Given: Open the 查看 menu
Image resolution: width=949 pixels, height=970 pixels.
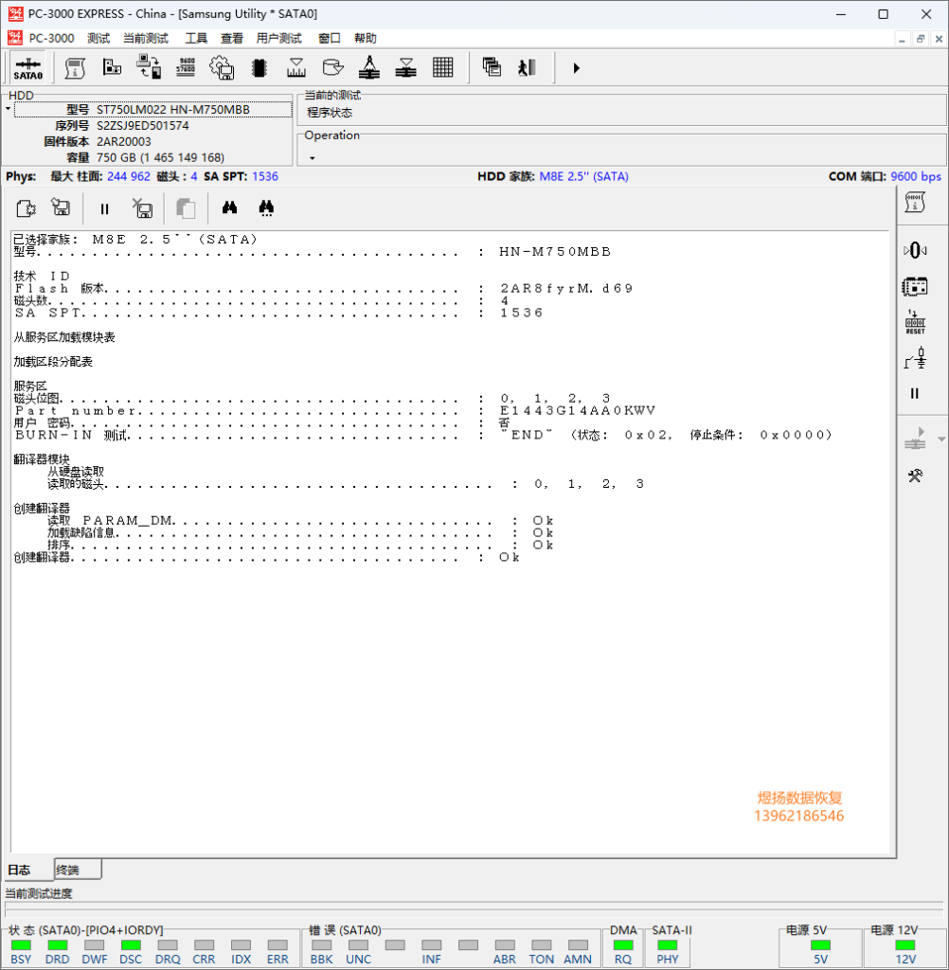Looking at the screenshot, I should (x=232, y=38).
